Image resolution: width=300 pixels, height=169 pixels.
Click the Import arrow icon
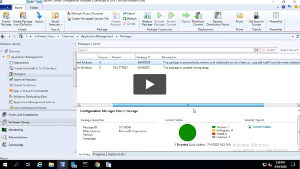click(x=39, y=16)
